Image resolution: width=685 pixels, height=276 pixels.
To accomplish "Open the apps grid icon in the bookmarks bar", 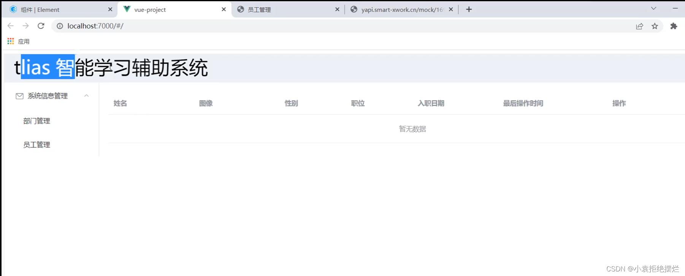I will (x=11, y=41).
